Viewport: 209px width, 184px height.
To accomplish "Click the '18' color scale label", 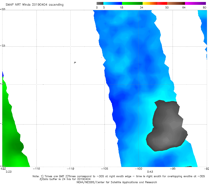I will [121, 8].
